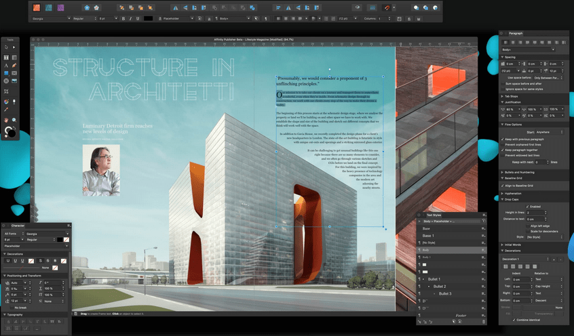Toggle Ignore space for same styles
Screen dimensions: 574x336
coord(503,89)
